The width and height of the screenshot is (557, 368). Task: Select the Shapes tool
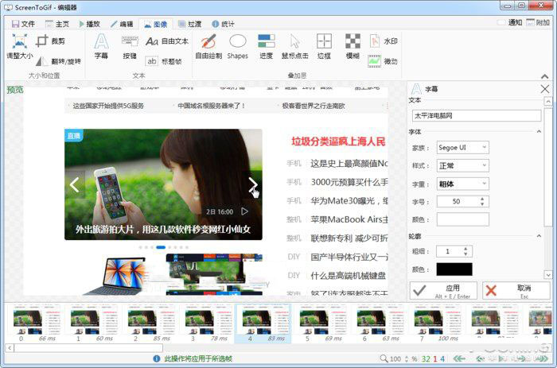[x=238, y=46]
